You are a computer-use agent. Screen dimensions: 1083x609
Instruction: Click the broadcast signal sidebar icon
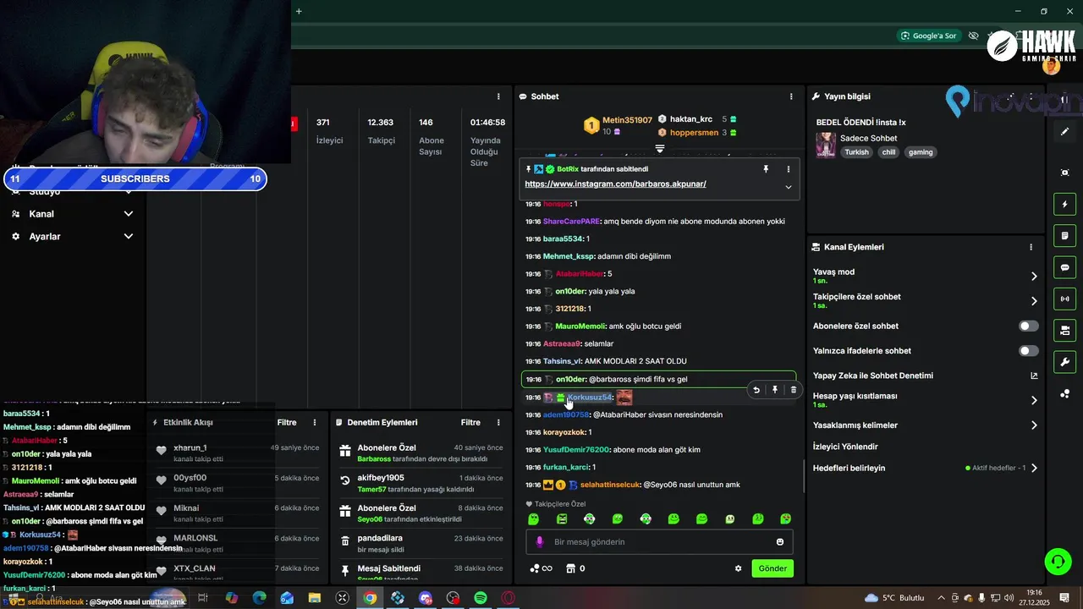1064,299
